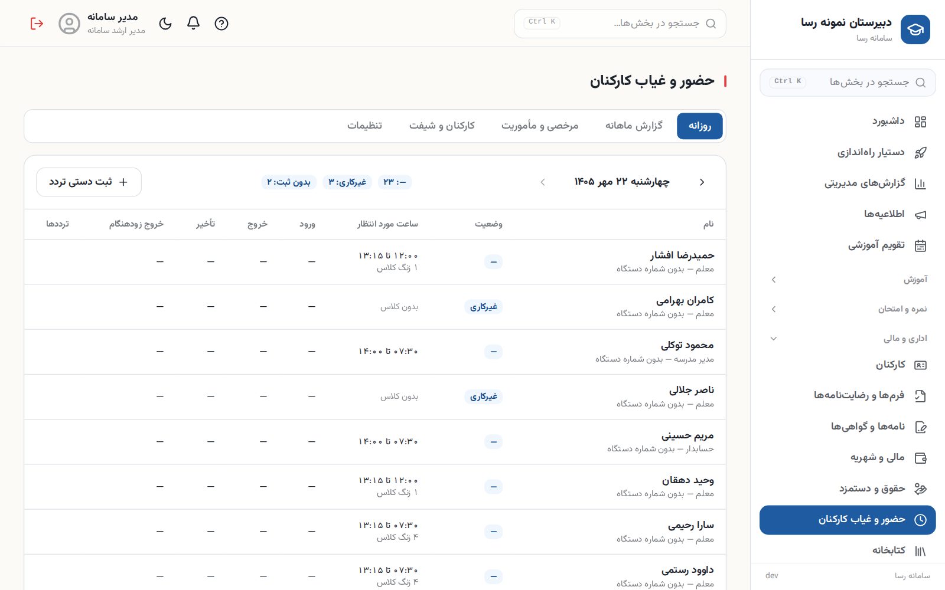
Task: Focus top bar search field
Action: pyautogui.click(x=620, y=24)
